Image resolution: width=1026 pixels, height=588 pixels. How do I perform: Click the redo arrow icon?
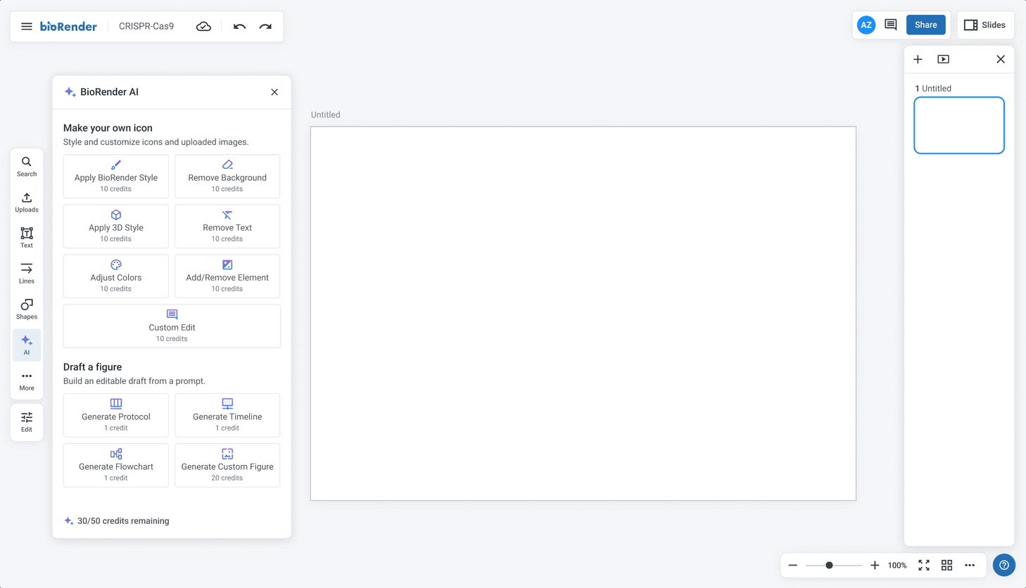pos(265,27)
